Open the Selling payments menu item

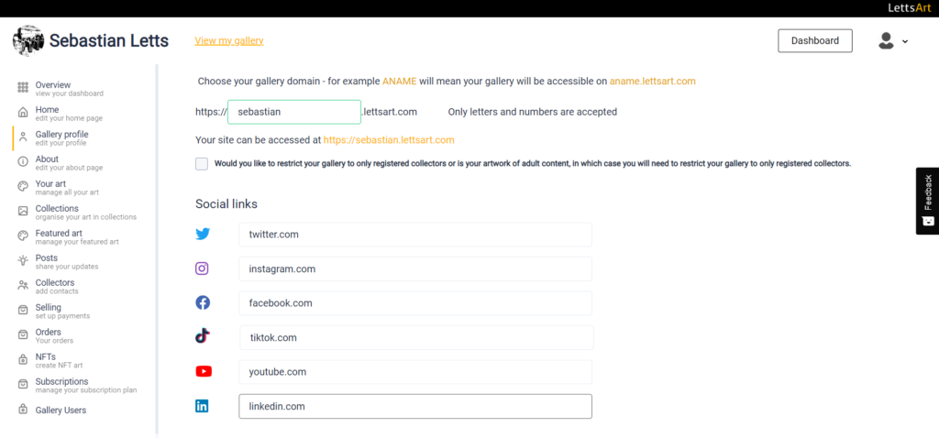tap(62, 312)
